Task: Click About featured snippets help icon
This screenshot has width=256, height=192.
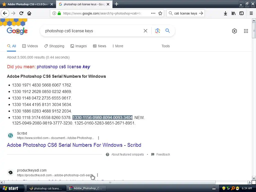Action: click(107, 154)
